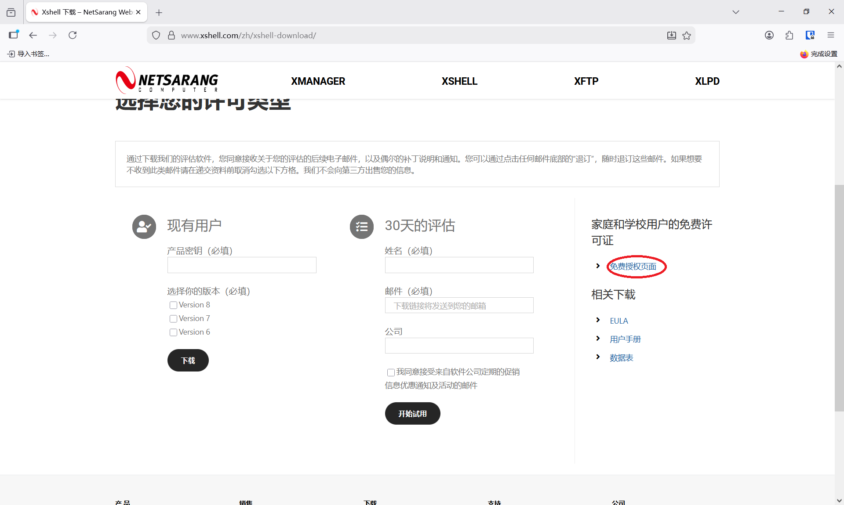
Task: Click the chevron beside 免费授权页面
Action: (598, 266)
